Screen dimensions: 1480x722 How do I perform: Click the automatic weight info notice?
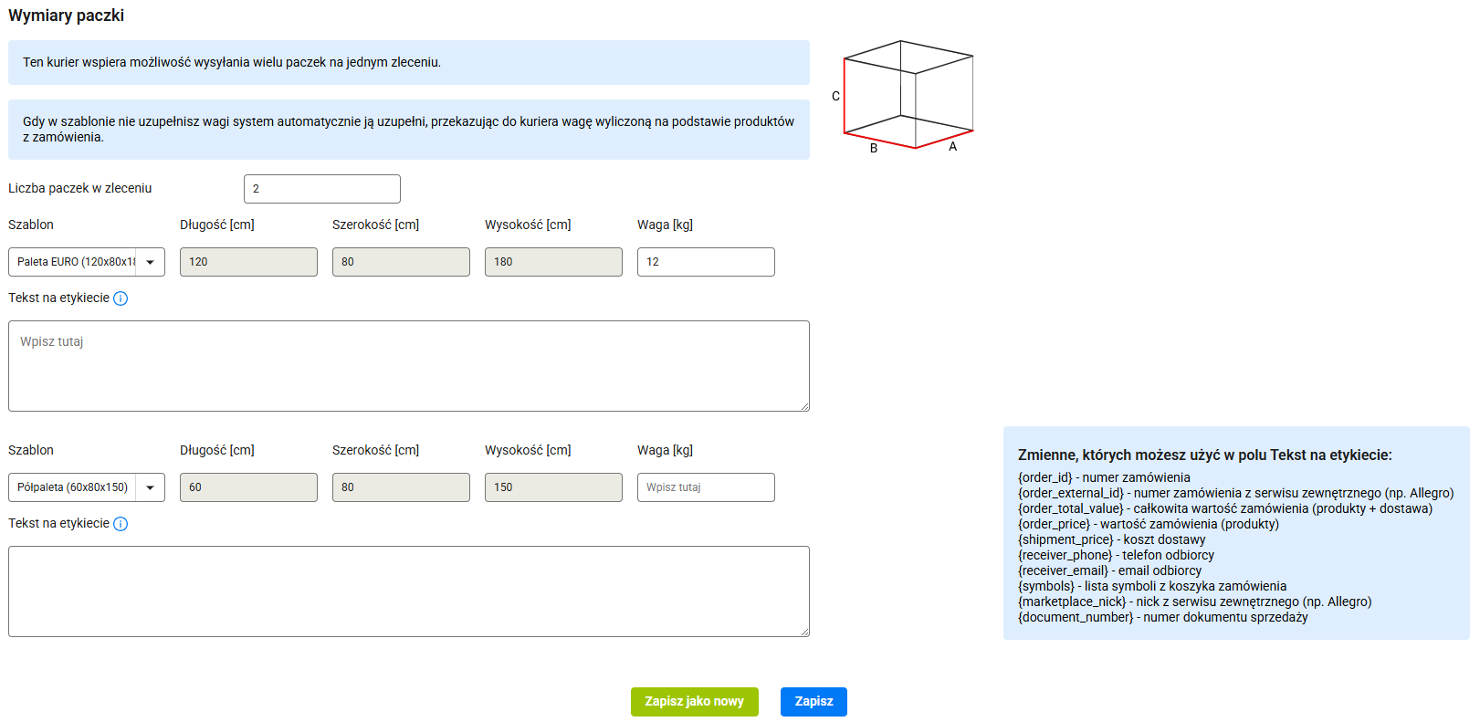coord(409,130)
